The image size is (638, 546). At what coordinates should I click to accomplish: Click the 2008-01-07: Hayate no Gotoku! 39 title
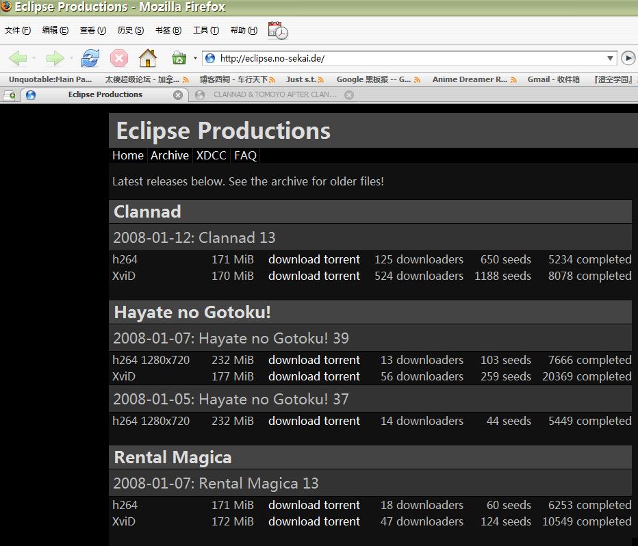click(x=231, y=338)
